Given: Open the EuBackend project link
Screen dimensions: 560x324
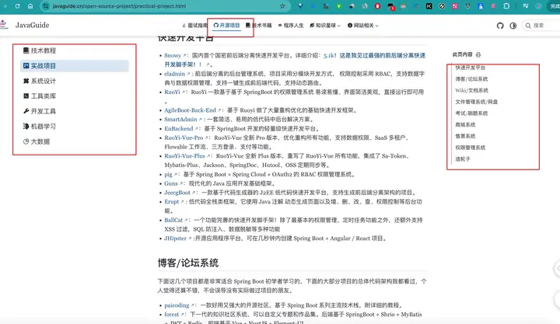Looking at the screenshot, I should 181,128.
